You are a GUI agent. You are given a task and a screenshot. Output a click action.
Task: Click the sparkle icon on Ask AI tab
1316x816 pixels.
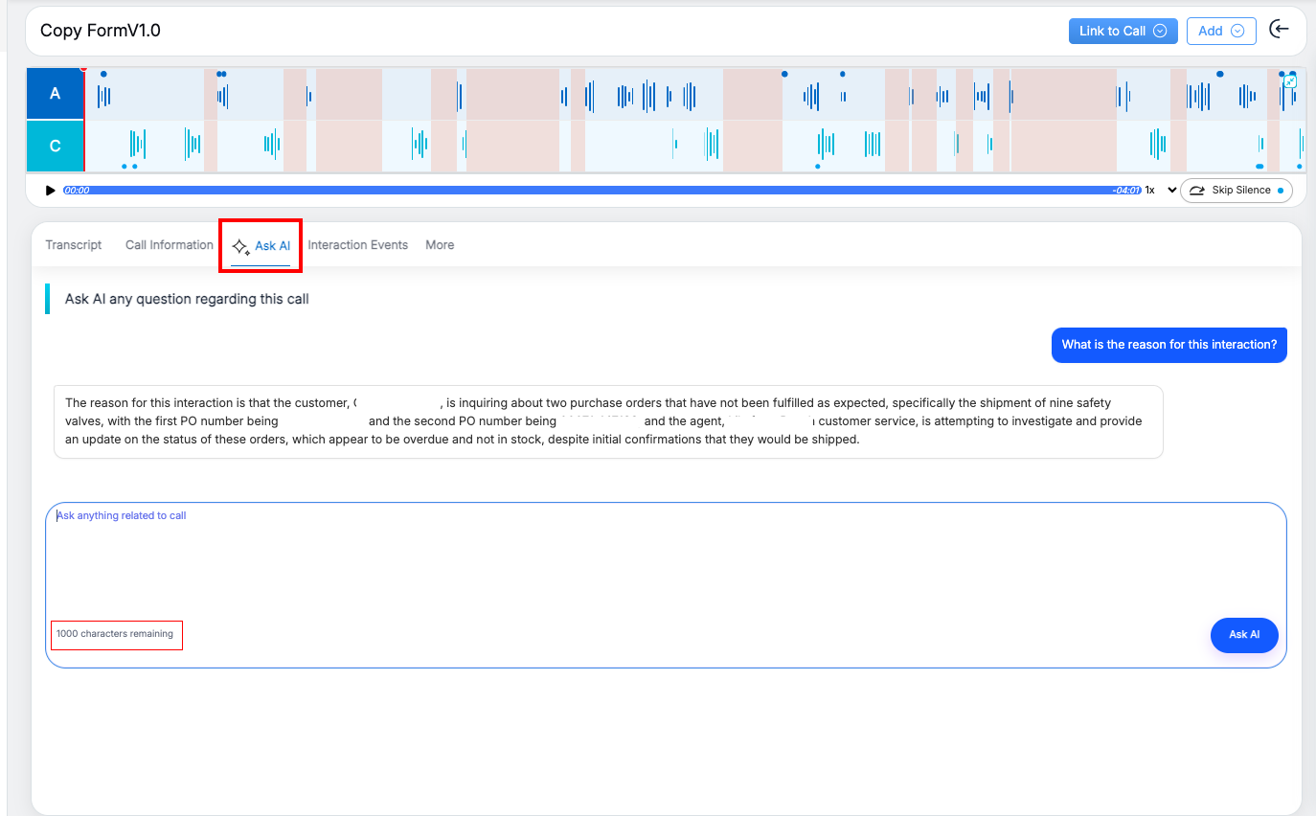point(241,247)
